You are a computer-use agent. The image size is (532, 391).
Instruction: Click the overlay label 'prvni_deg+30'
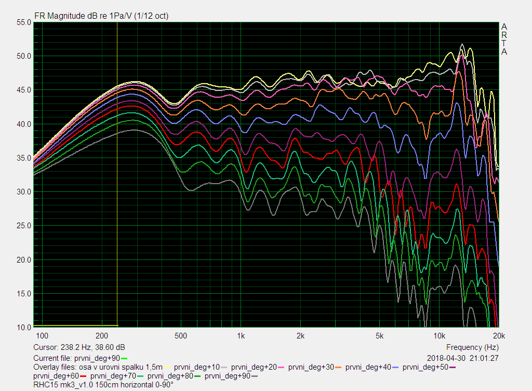click(x=311, y=367)
